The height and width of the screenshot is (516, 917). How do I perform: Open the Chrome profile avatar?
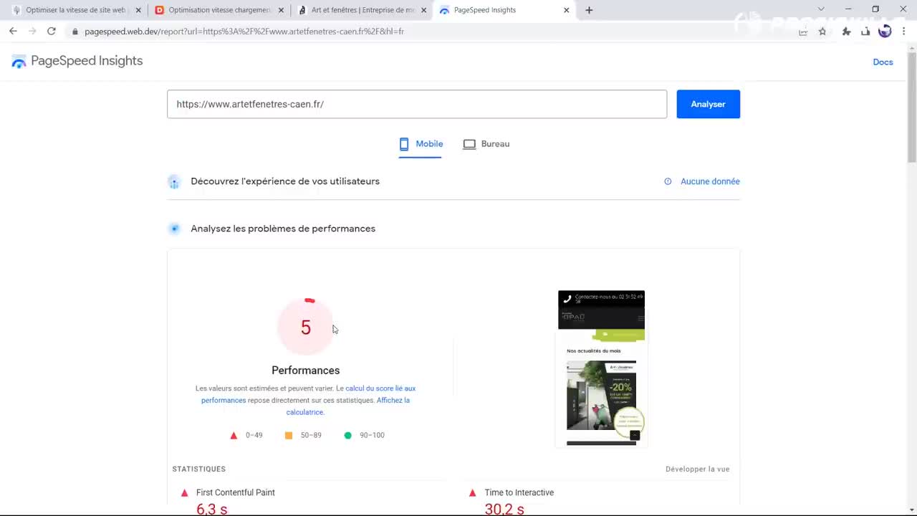point(885,32)
